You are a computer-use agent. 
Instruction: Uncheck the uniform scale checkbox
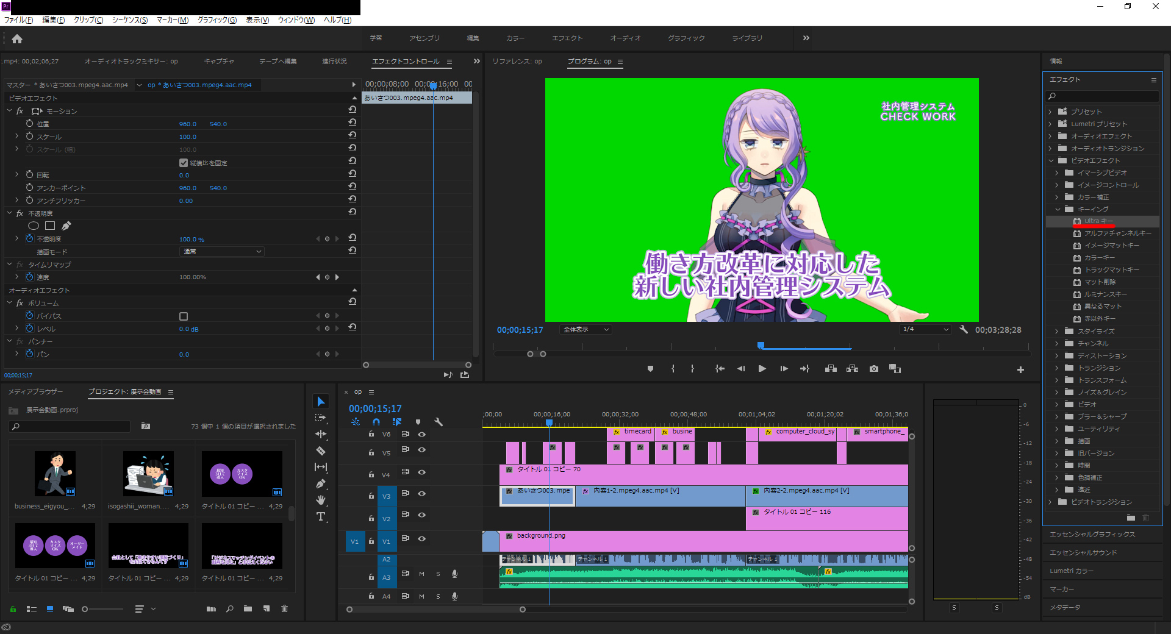tap(184, 163)
